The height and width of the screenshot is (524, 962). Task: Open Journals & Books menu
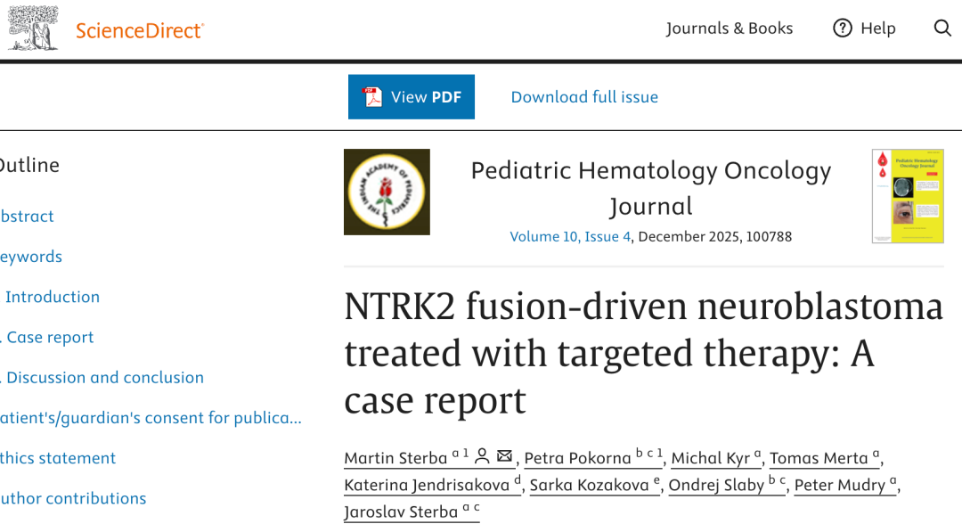[730, 29]
